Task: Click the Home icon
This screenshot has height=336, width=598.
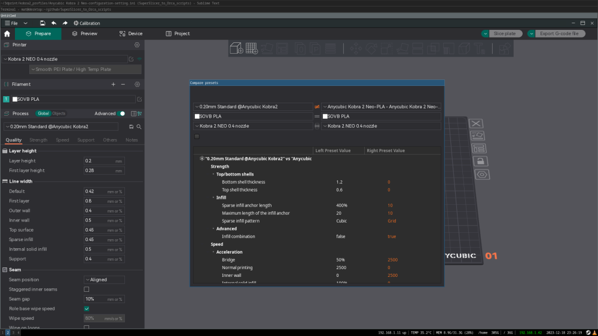Action: [7, 33]
